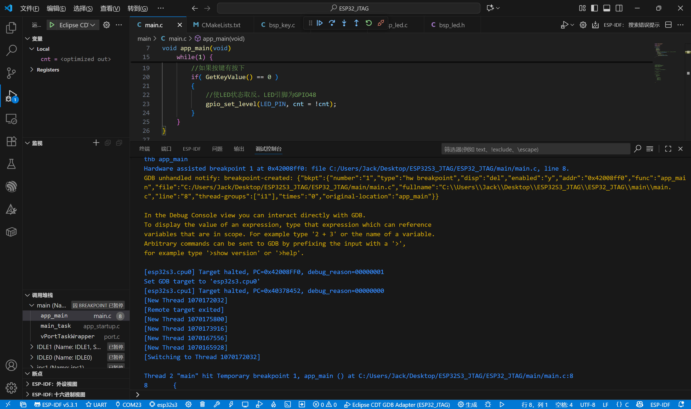The width and height of the screenshot is (691, 409).
Task: Toggle the bottom panel layout button
Action: (x=606, y=8)
